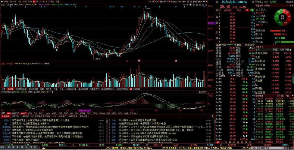Click the collapse arrow icon before 分时
The height and width of the screenshot is (150, 294).
[x=2, y=1]
